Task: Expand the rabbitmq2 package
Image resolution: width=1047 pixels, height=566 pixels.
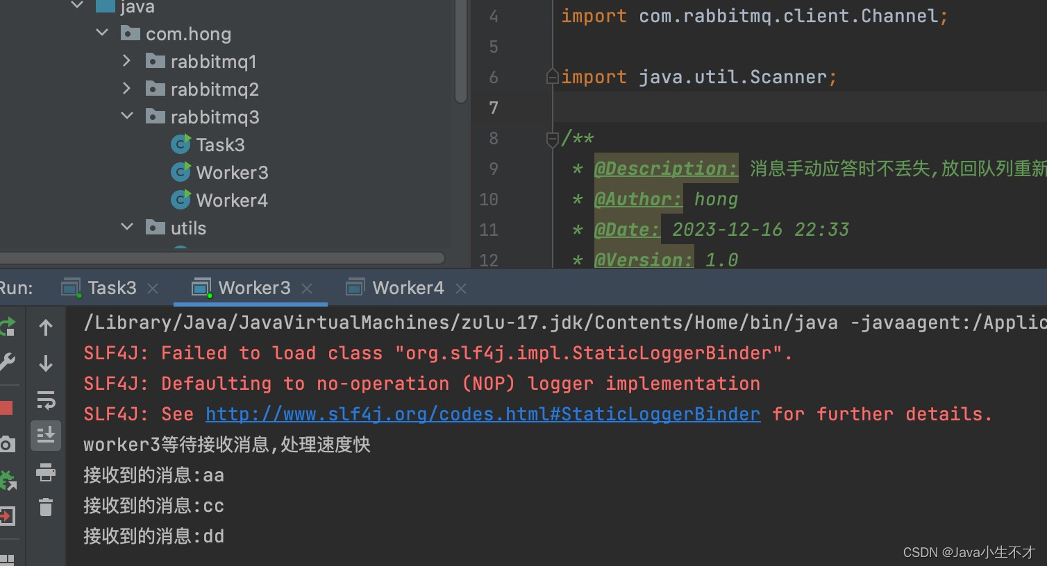Action: (126, 89)
